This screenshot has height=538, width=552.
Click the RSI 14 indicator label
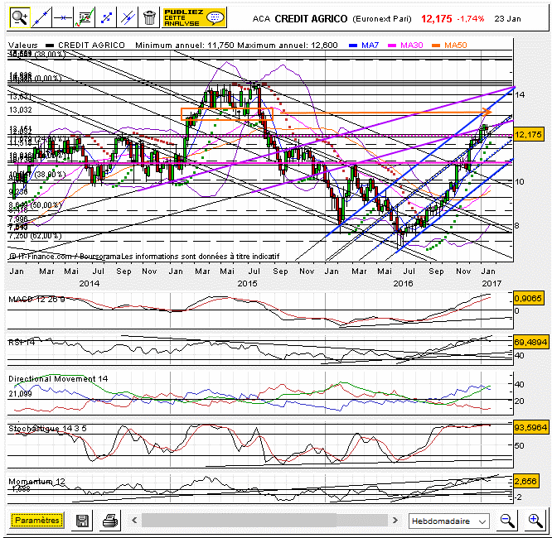pos(22,342)
